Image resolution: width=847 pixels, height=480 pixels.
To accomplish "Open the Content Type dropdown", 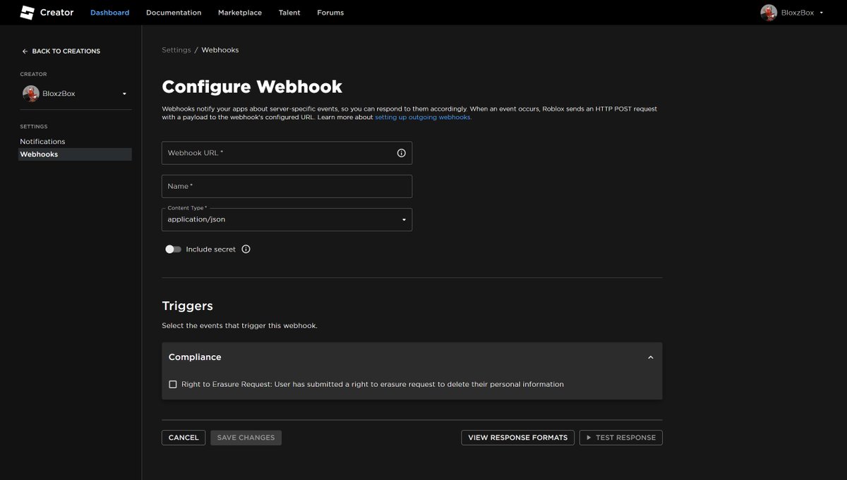I will (287, 219).
